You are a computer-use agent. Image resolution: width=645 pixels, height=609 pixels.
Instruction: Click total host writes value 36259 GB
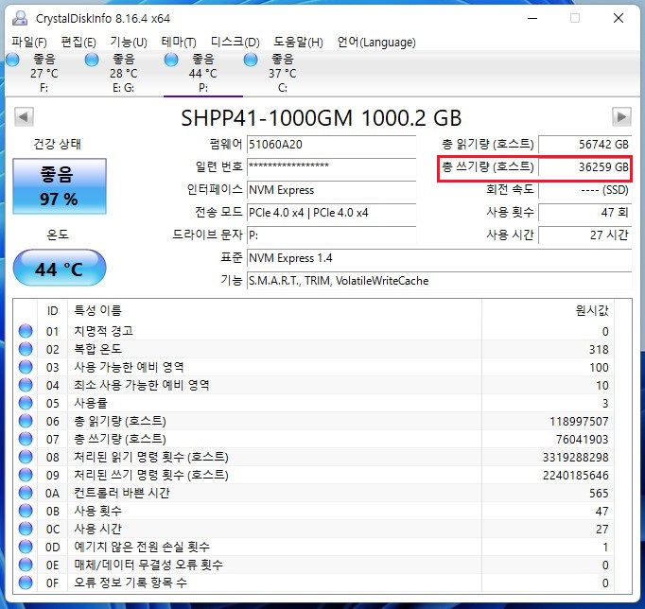coord(584,167)
